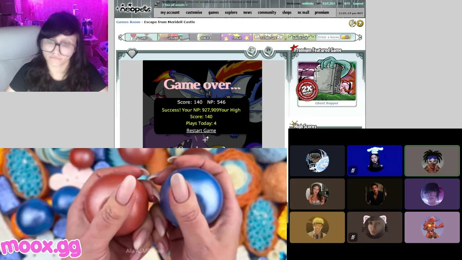
Task: Click the See all events link
Action: pyautogui.click(x=175, y=5)
